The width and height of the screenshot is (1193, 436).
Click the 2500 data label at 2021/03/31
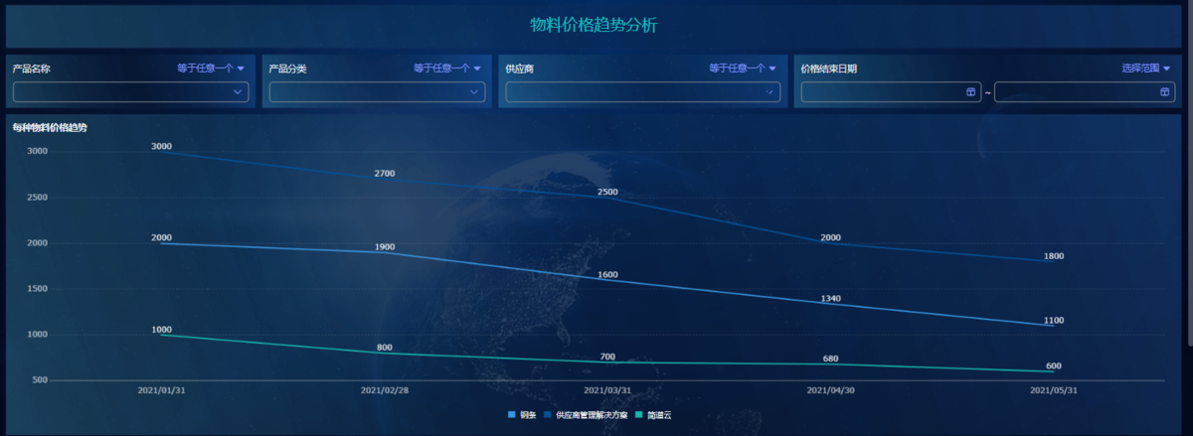tap(607, 192)
